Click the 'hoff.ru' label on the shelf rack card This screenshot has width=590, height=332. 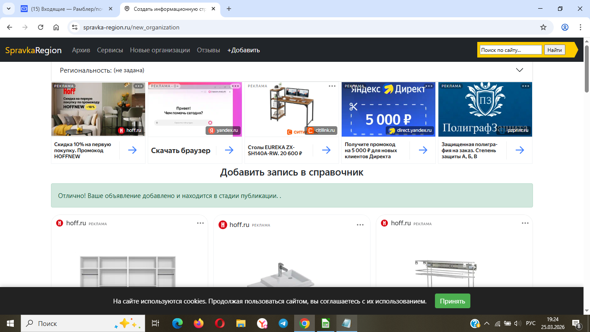(x=401, y=223)
